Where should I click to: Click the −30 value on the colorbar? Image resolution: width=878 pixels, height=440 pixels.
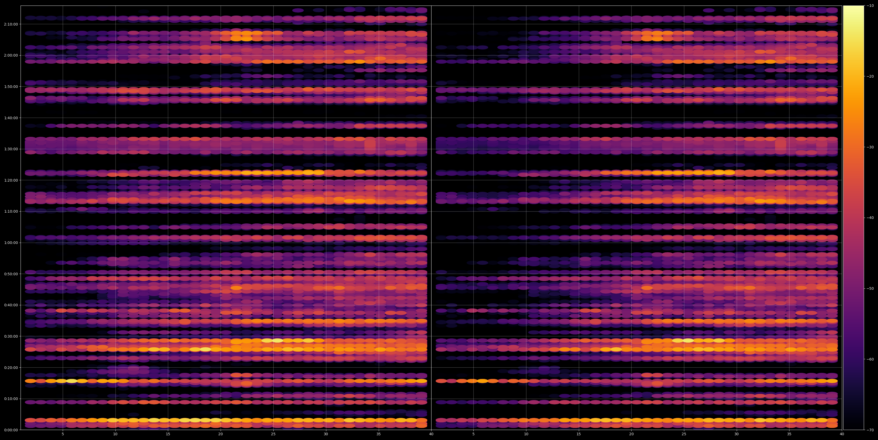click(871, 147)
